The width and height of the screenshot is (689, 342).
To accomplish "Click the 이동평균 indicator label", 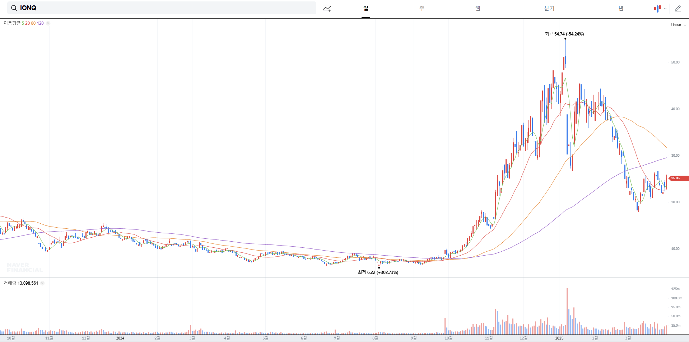I will 12,23.
